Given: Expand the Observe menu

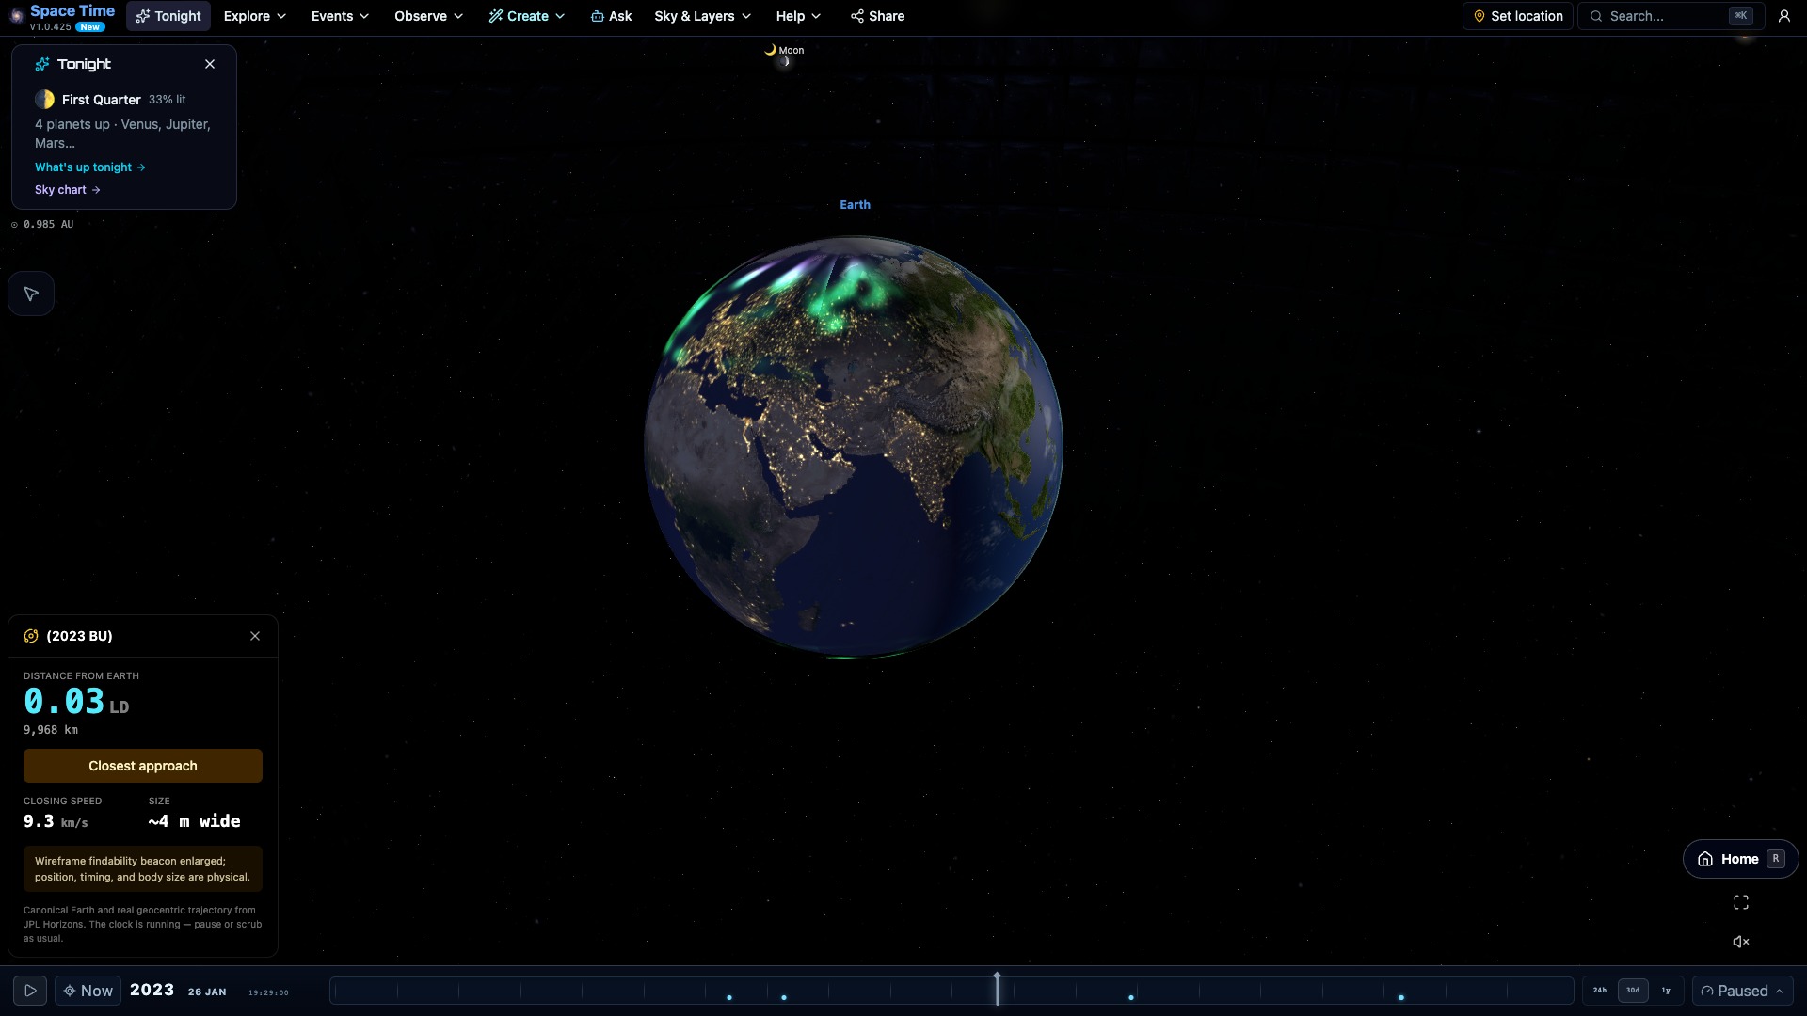Looking at the screenshot, I should click(428, 16).
